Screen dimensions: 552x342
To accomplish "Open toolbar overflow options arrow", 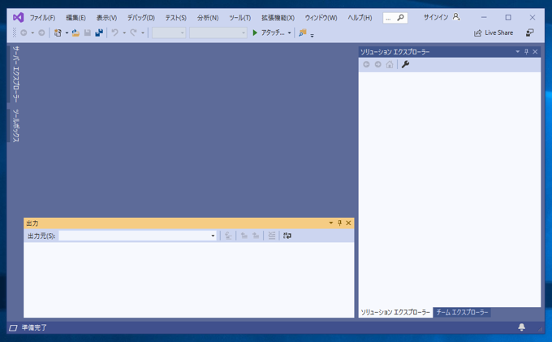I will (312, 35).
